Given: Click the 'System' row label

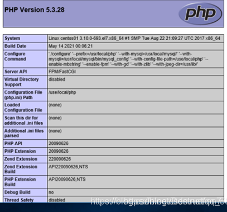Looking at the screenshot, I should 12,38.
